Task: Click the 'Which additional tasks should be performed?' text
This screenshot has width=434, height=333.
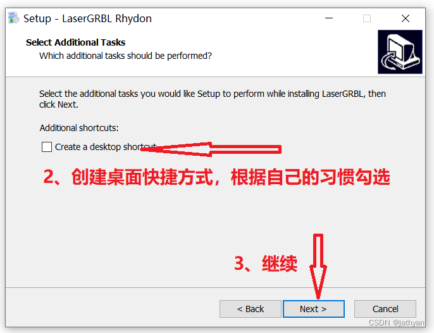Action: point(125,56)
